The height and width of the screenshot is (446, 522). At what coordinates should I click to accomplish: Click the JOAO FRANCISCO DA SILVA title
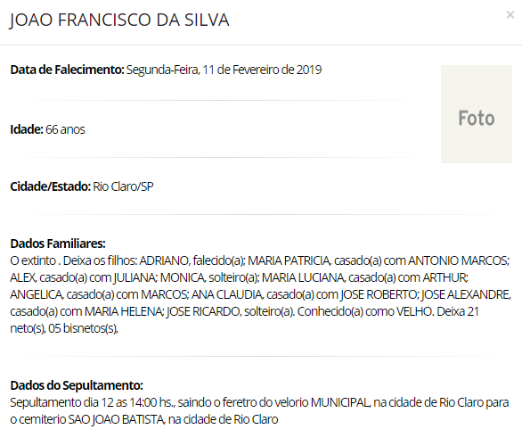119,20
